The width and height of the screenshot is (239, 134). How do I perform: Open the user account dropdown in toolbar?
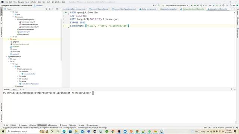[x=154, y=6]
